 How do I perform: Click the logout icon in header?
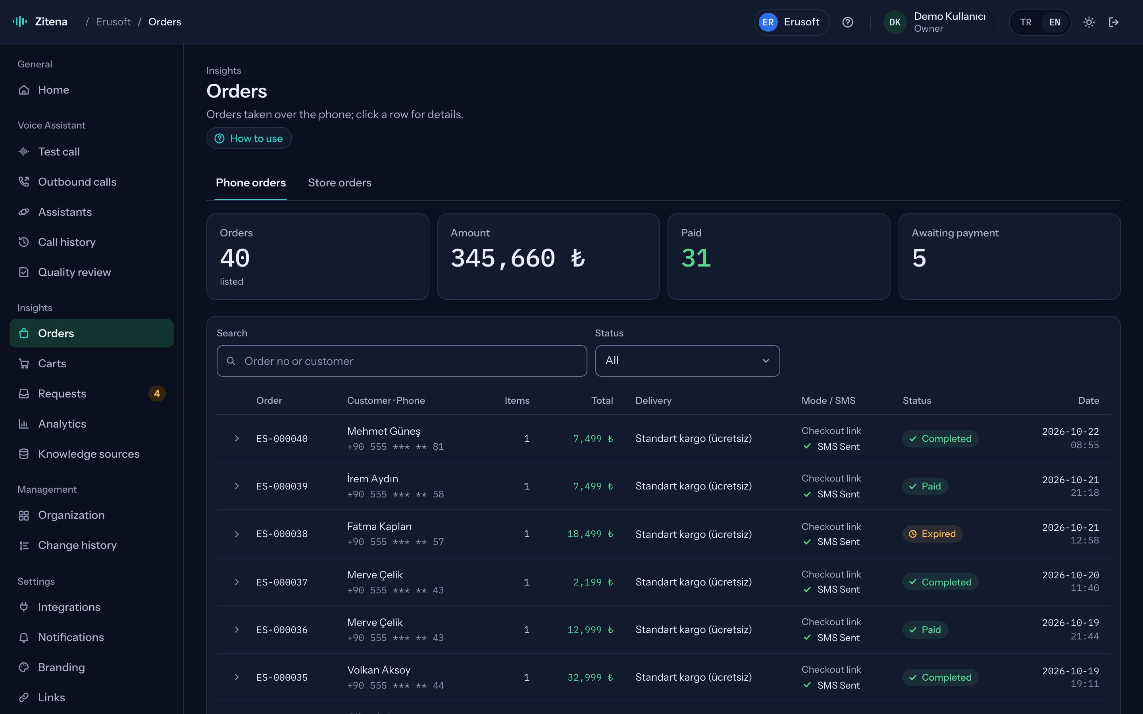tap(1114, 22)
